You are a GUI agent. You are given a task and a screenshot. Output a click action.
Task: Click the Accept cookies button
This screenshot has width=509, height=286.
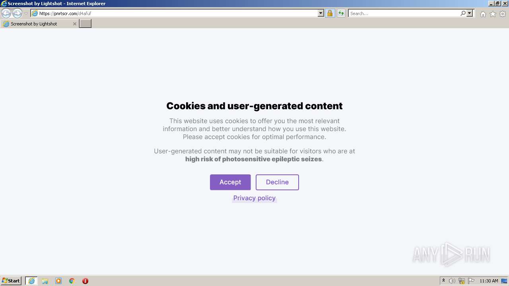click(x=230, y=182)
